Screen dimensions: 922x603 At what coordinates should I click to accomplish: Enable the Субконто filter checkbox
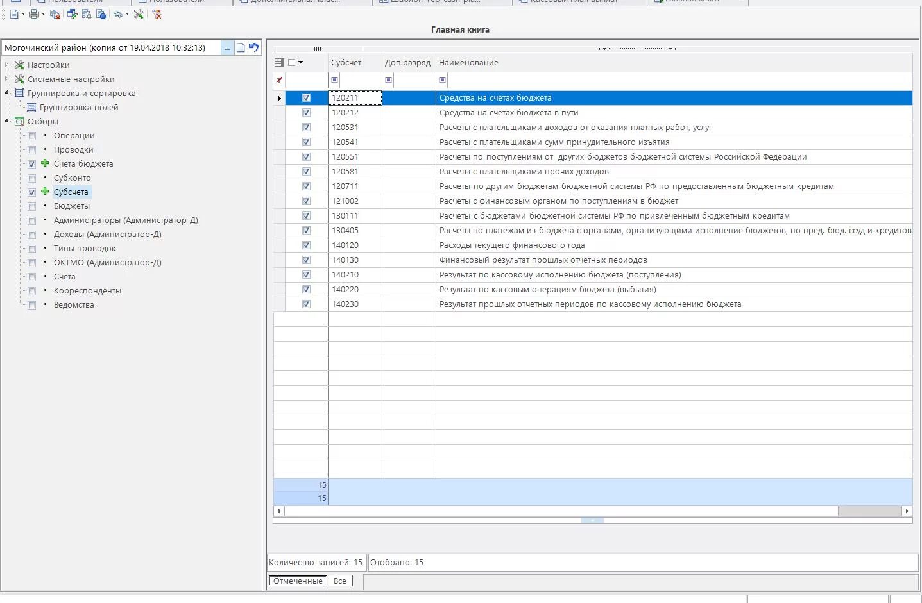tap(31, 178)
